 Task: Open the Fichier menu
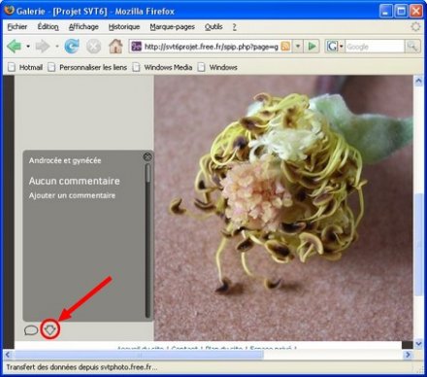(17, 27)
